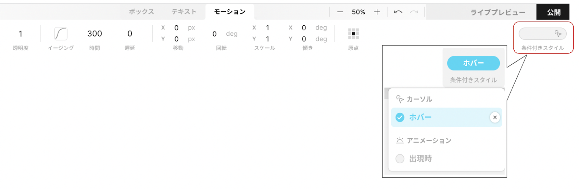Switch to the テキスト tab

coord(184,12)
